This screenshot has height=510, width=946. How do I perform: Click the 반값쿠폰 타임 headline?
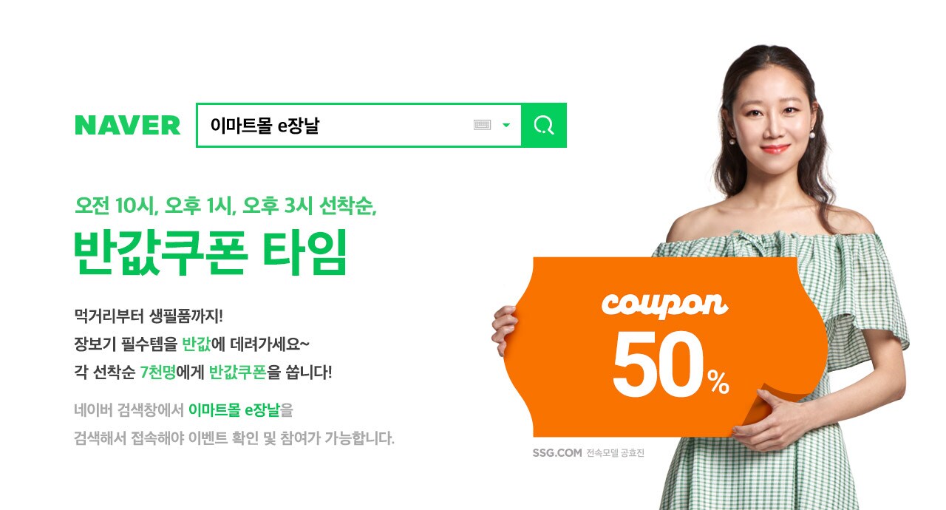[x=211, y=254]
